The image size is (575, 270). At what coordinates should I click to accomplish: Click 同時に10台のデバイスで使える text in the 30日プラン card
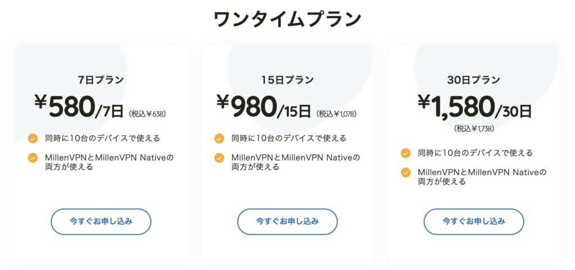pyautogui.click(x=475, y=153)
